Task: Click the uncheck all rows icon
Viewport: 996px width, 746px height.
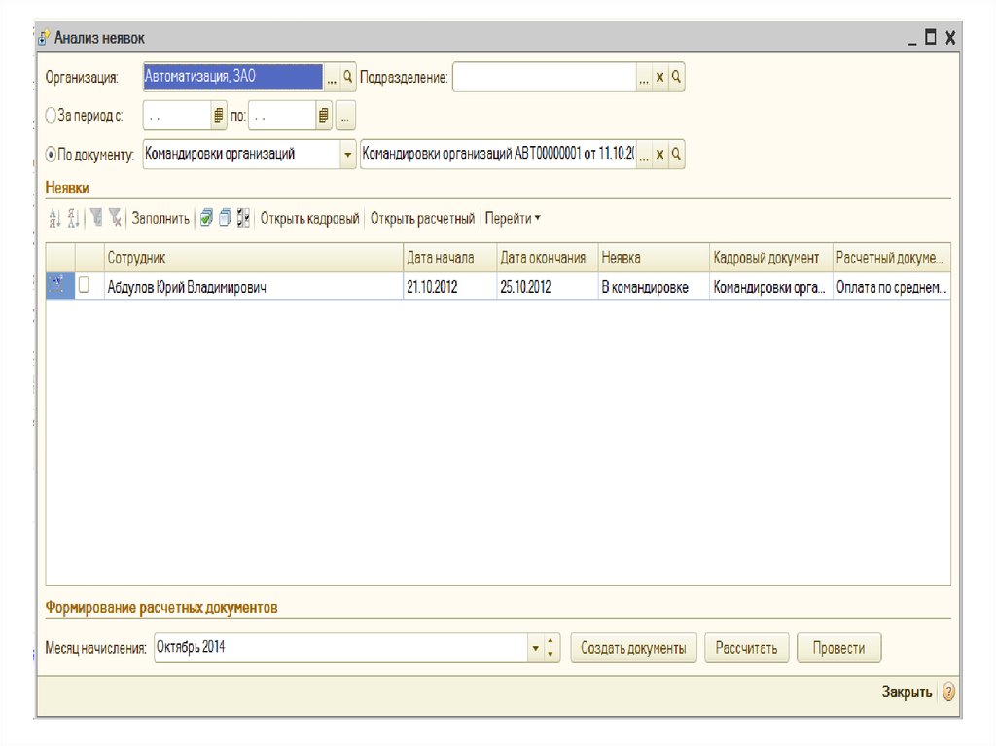Action: pyautogui.click(x=225, y=219)
